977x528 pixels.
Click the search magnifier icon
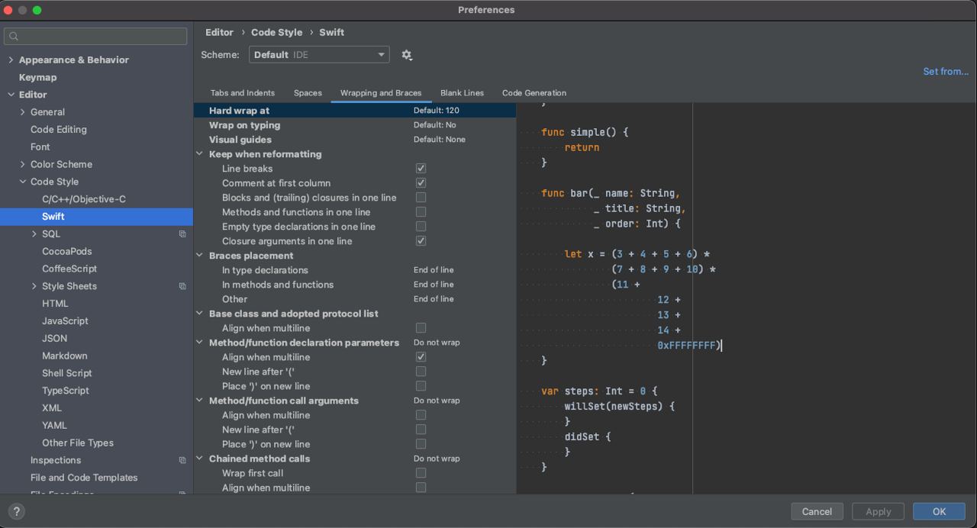pos(14,36)
